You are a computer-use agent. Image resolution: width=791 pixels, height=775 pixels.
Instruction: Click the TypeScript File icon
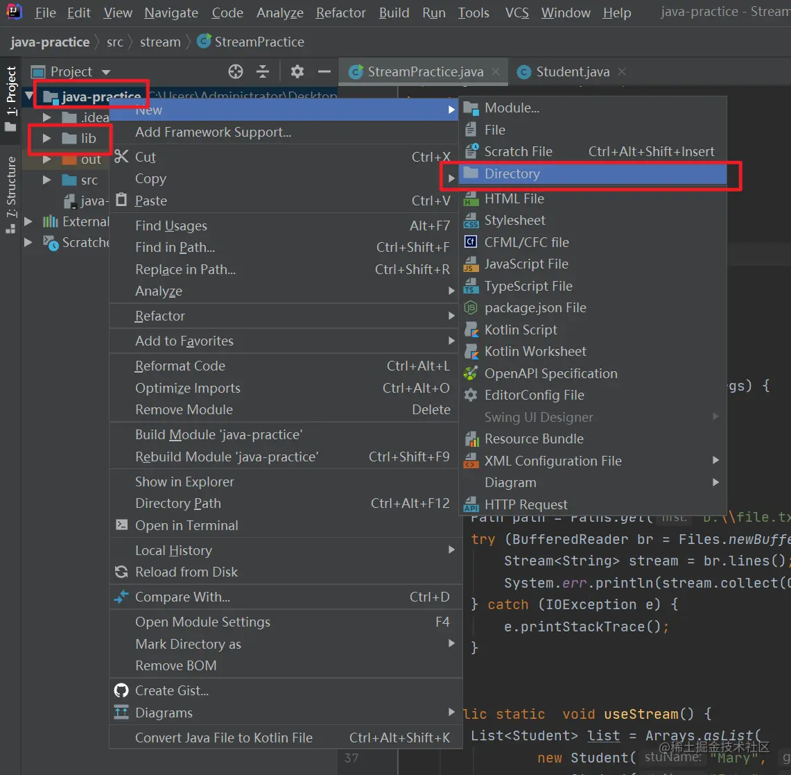[x=471, y=287]
